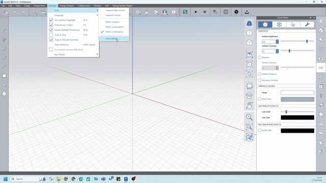Select Metric (meters) units
Viewport: 326px width, 183px height.
click(x=114, y=22)
